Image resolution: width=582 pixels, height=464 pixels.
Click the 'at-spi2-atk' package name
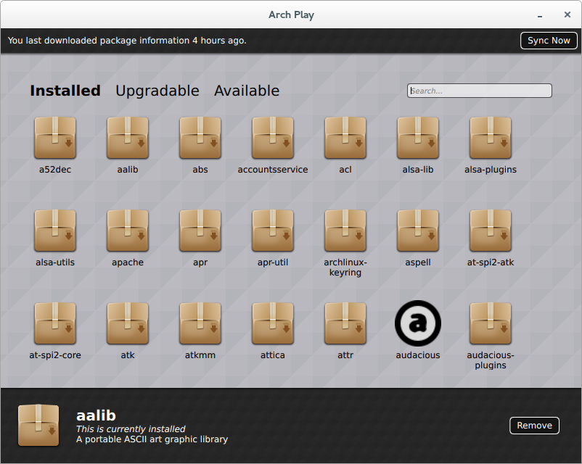coord(491,262)
